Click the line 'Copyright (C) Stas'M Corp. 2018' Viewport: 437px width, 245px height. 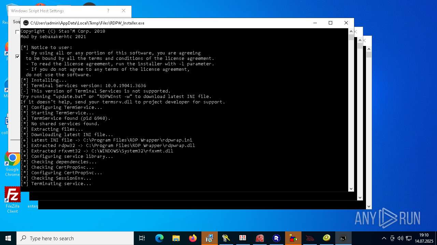[x=63, y=31]
